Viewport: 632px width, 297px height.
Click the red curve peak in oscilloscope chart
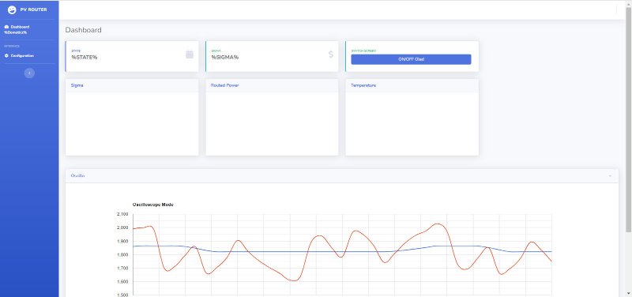[x=438, y=224]
